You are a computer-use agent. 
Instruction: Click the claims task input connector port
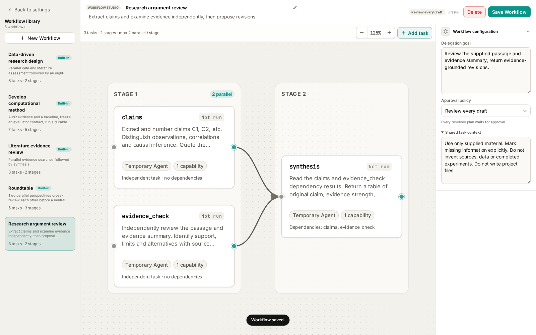click(114, 147)
